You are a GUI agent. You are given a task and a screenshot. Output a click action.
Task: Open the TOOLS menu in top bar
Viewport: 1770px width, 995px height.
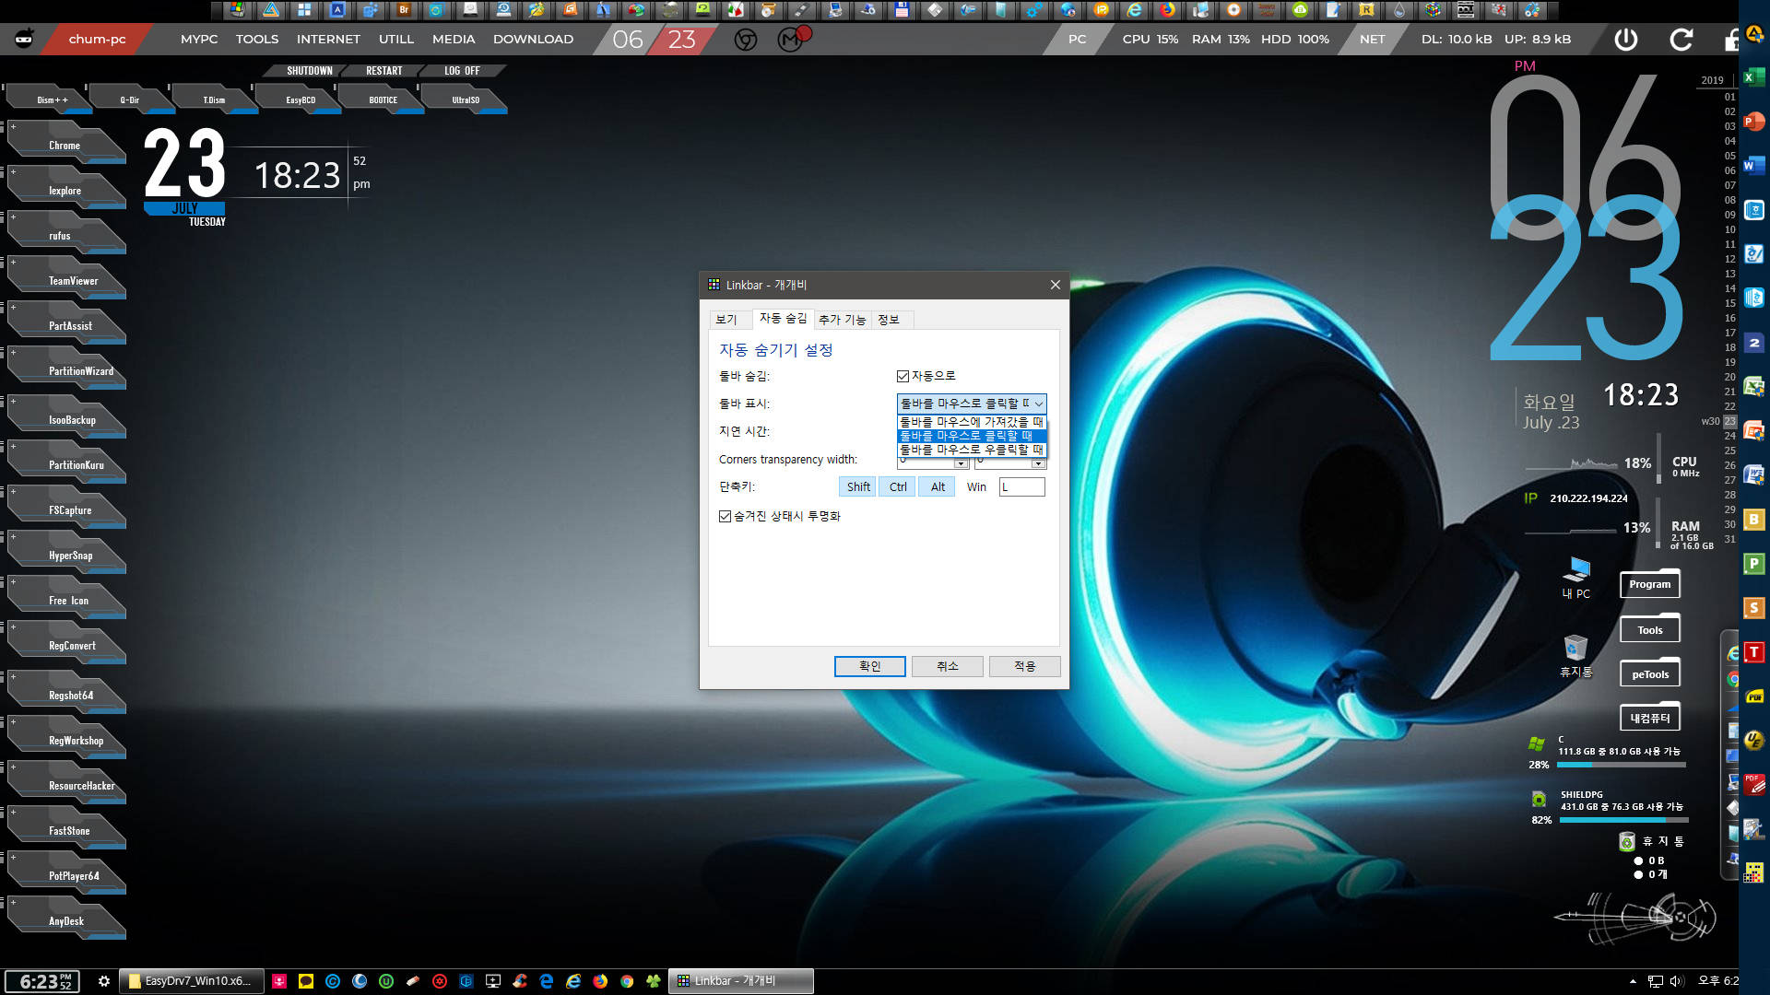tap(257, 39)
